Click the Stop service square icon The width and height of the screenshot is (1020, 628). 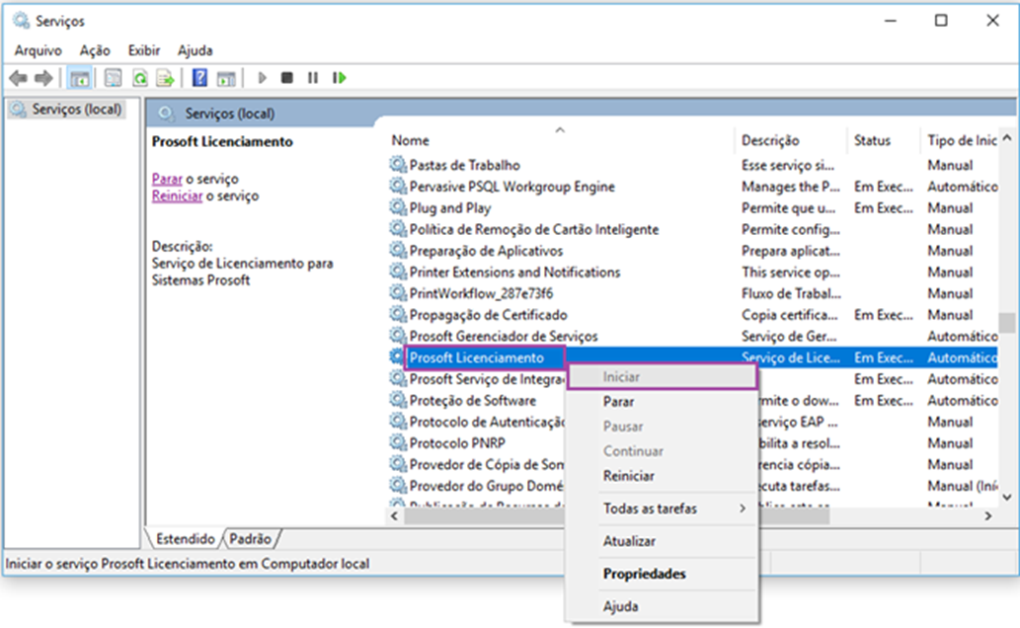(x=287, y=78)
